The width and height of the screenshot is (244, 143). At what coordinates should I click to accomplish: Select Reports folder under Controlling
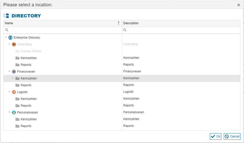coord(26,65)
